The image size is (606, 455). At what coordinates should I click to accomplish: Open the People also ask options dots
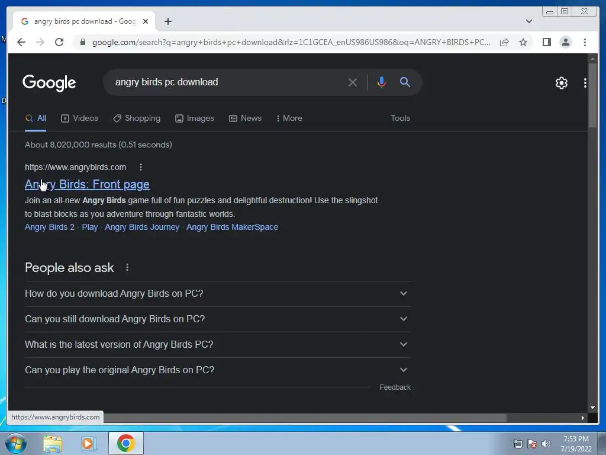[127, 267]
